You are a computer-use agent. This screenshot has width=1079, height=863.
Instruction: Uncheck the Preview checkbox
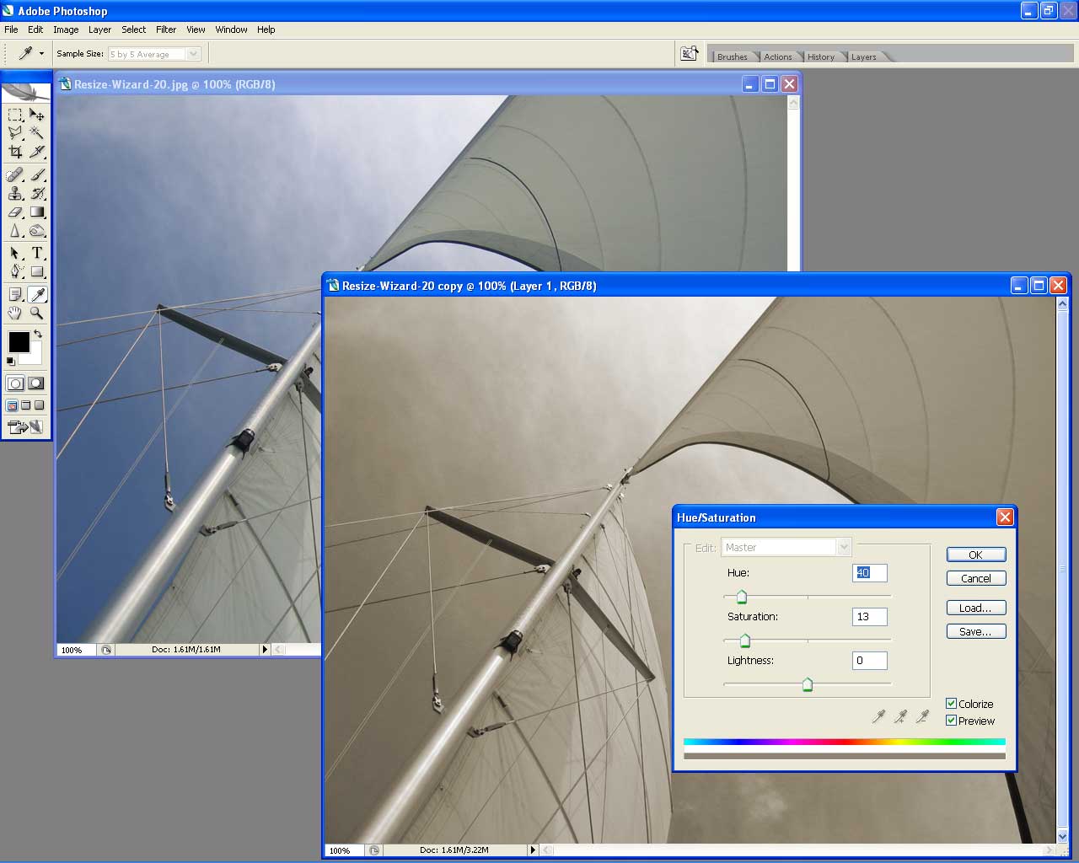(x=951, y=721)
